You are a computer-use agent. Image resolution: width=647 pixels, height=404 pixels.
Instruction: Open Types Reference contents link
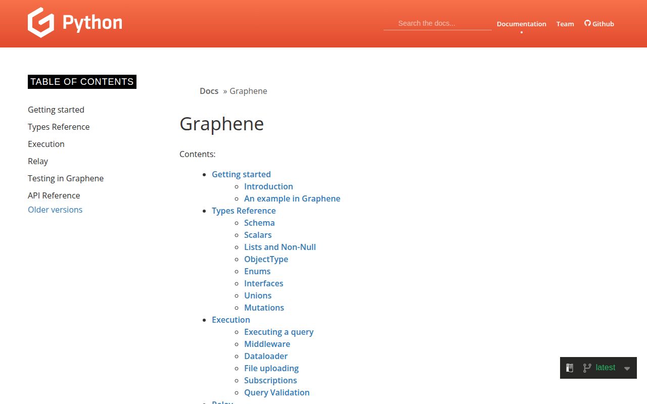pyautogui.click(x=244, y=211)
